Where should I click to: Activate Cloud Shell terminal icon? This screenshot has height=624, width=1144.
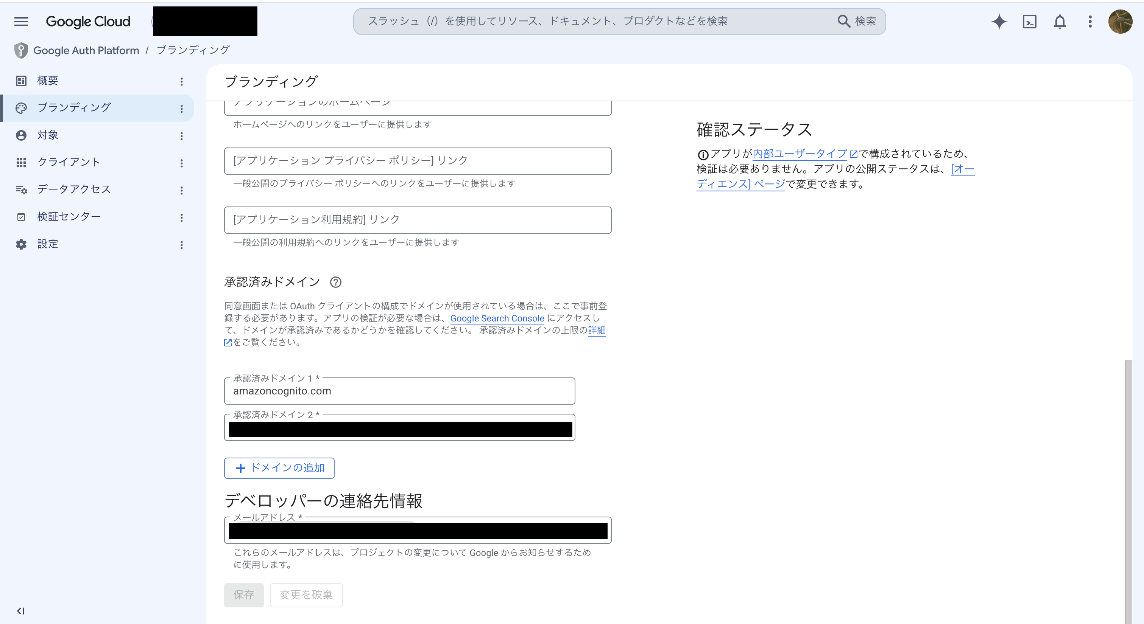tap(1029, 21)
